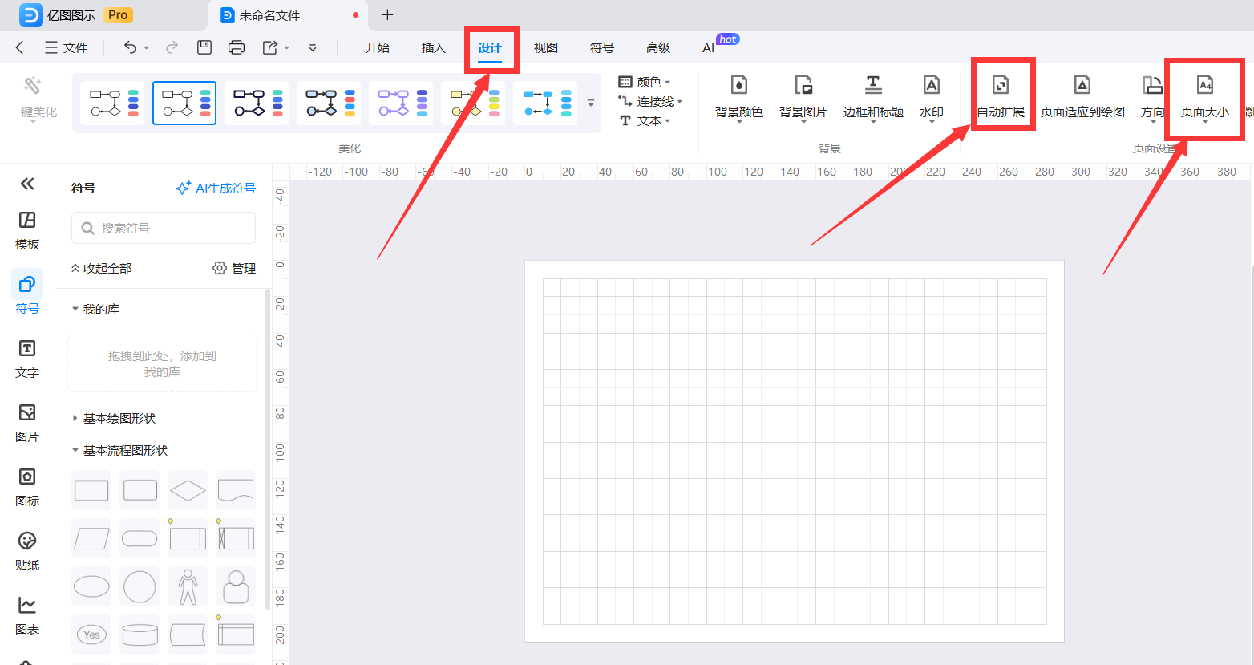This screenshot has width=1254, height=665.
Task: Click the 搜索符号 symbol search field
Action: pyautogui.click(x=163, y=228)
